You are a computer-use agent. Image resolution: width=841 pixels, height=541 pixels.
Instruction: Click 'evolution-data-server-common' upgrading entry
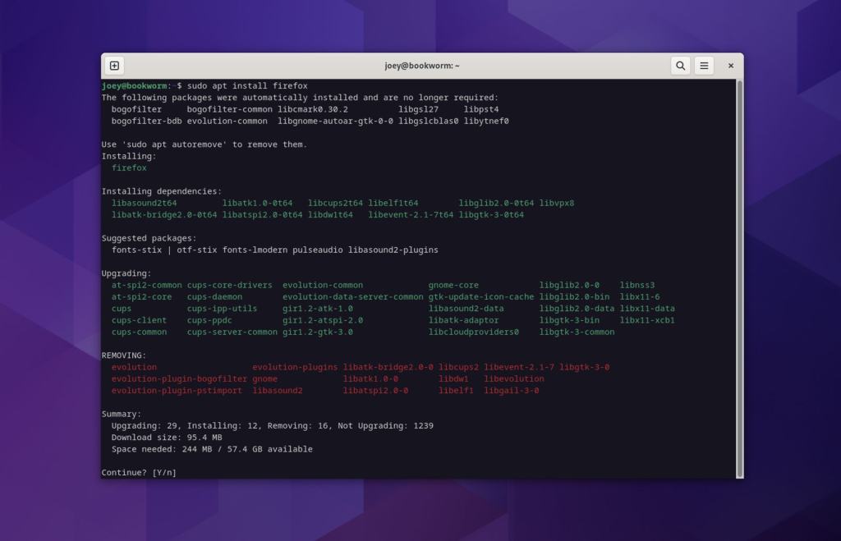coord(353,297)
